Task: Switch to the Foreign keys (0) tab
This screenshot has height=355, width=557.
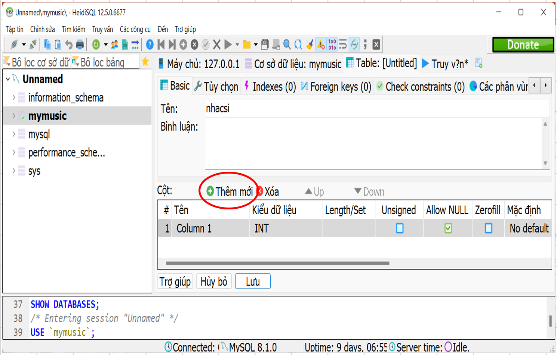Action: coord(336,87)
